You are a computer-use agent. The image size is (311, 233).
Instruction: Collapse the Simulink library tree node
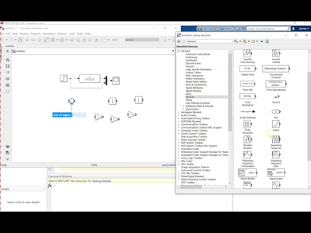pyautogui.click(x=179, y=51)
